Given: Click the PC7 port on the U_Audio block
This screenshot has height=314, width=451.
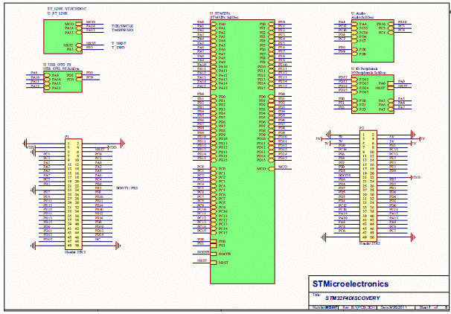Looking at the screenshot, I should pyautogui.click(x=354, y=41).
